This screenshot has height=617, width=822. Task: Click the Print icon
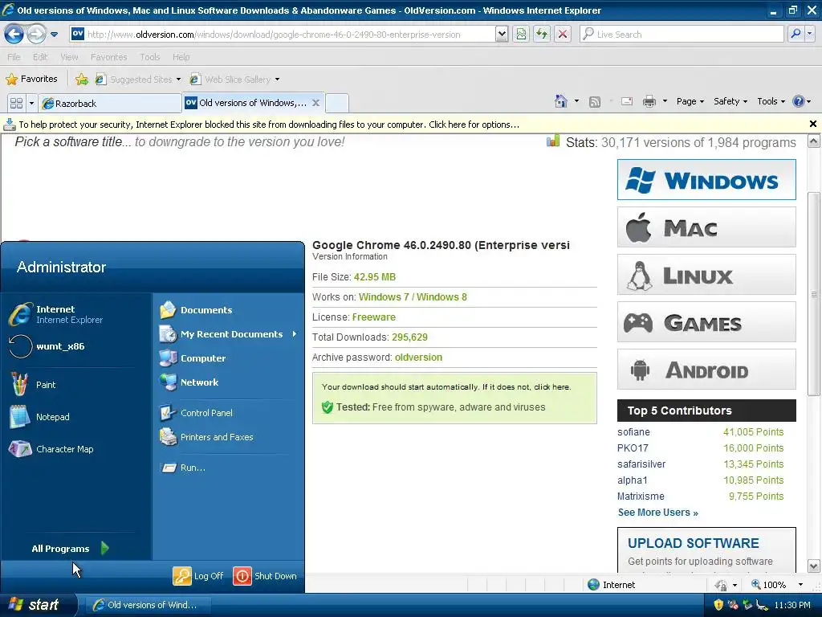click(649, 101)
